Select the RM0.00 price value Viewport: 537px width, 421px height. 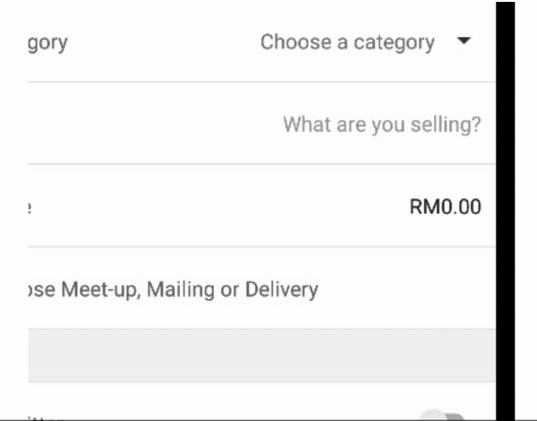(x=445, y=207)
